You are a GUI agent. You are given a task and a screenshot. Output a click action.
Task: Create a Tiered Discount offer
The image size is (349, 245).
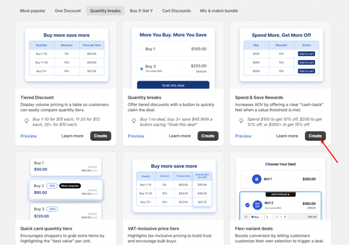coord(101,136)
